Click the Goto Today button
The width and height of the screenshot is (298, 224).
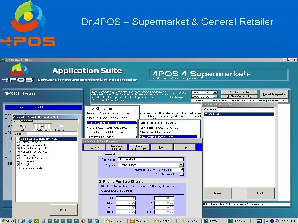tap(240, 92)
